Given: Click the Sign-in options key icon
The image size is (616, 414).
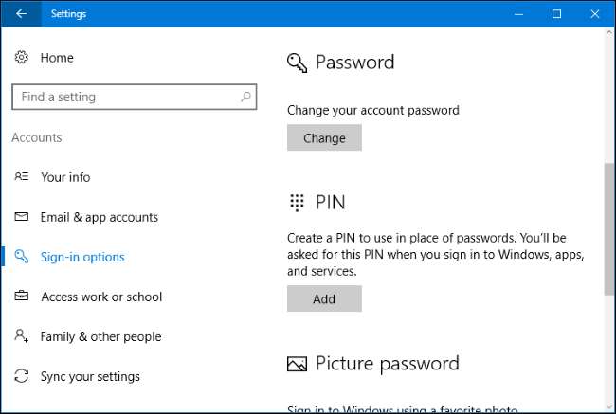Looking at the screenshot, I should 22,257.
